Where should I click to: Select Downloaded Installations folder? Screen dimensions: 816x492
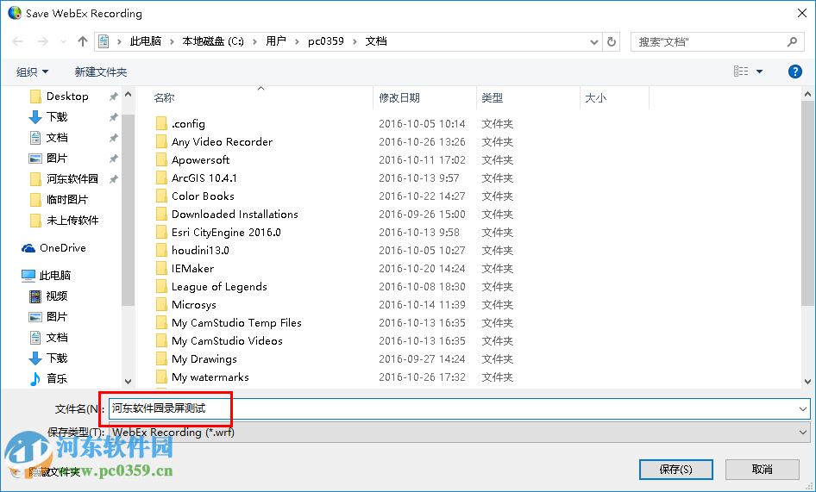235,215
